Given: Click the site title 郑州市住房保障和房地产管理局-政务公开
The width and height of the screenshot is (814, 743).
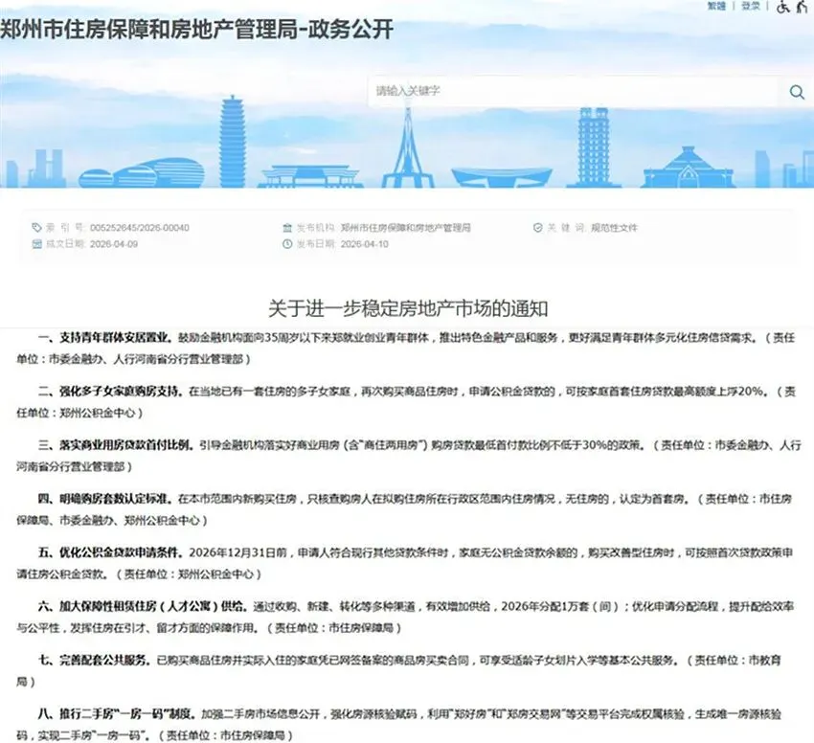Looking at the screenshot, I should 196,29.
